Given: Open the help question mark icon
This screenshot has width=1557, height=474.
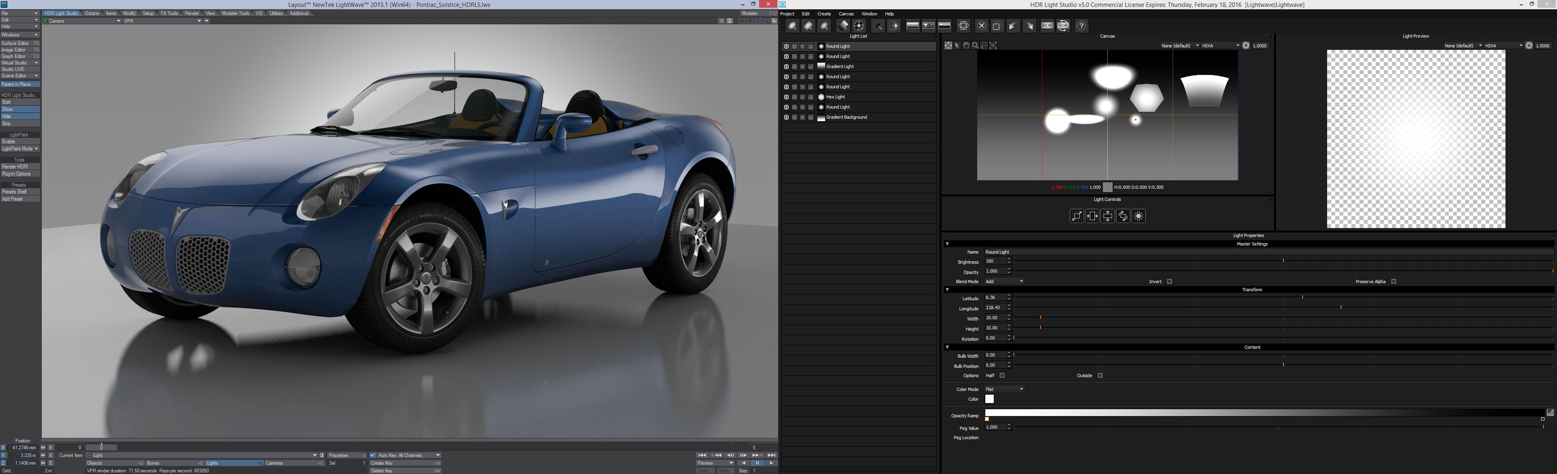Looking at the screenshot, I should click(x=1082, y=25).
